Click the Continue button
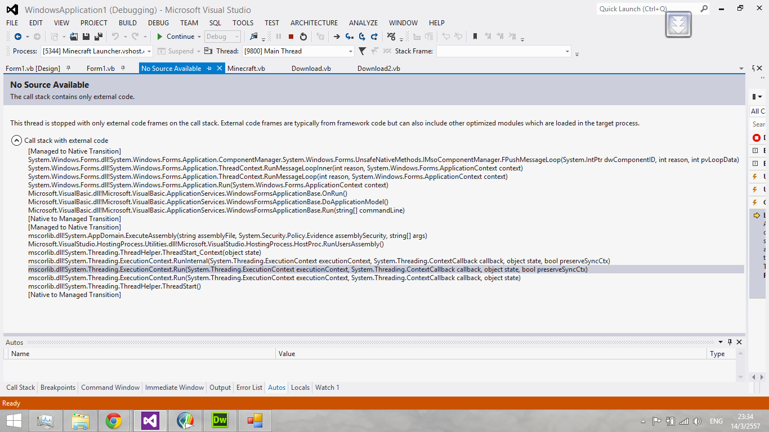769x432 pixels. click(x=175, y=37)
